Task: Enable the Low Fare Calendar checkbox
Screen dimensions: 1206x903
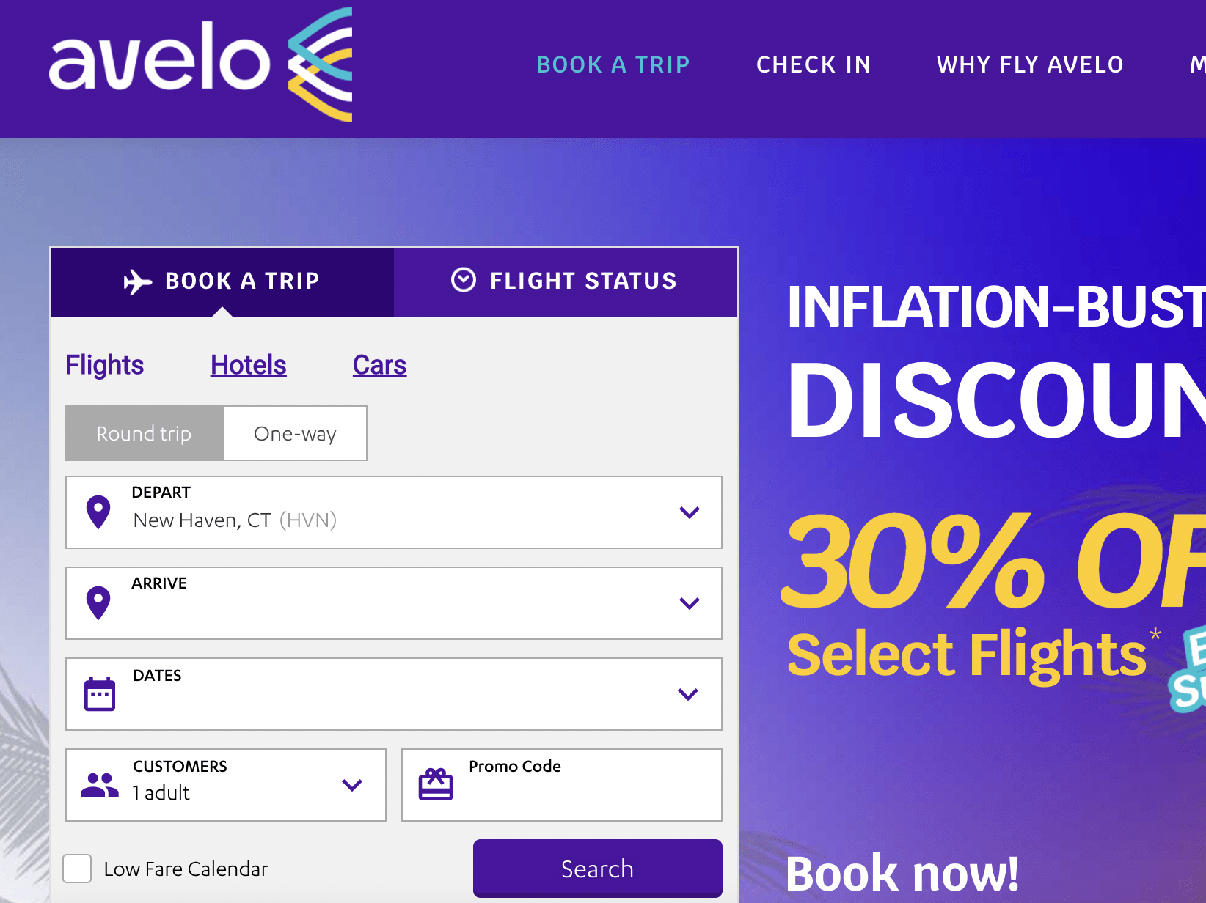Action: pos(76,869)
